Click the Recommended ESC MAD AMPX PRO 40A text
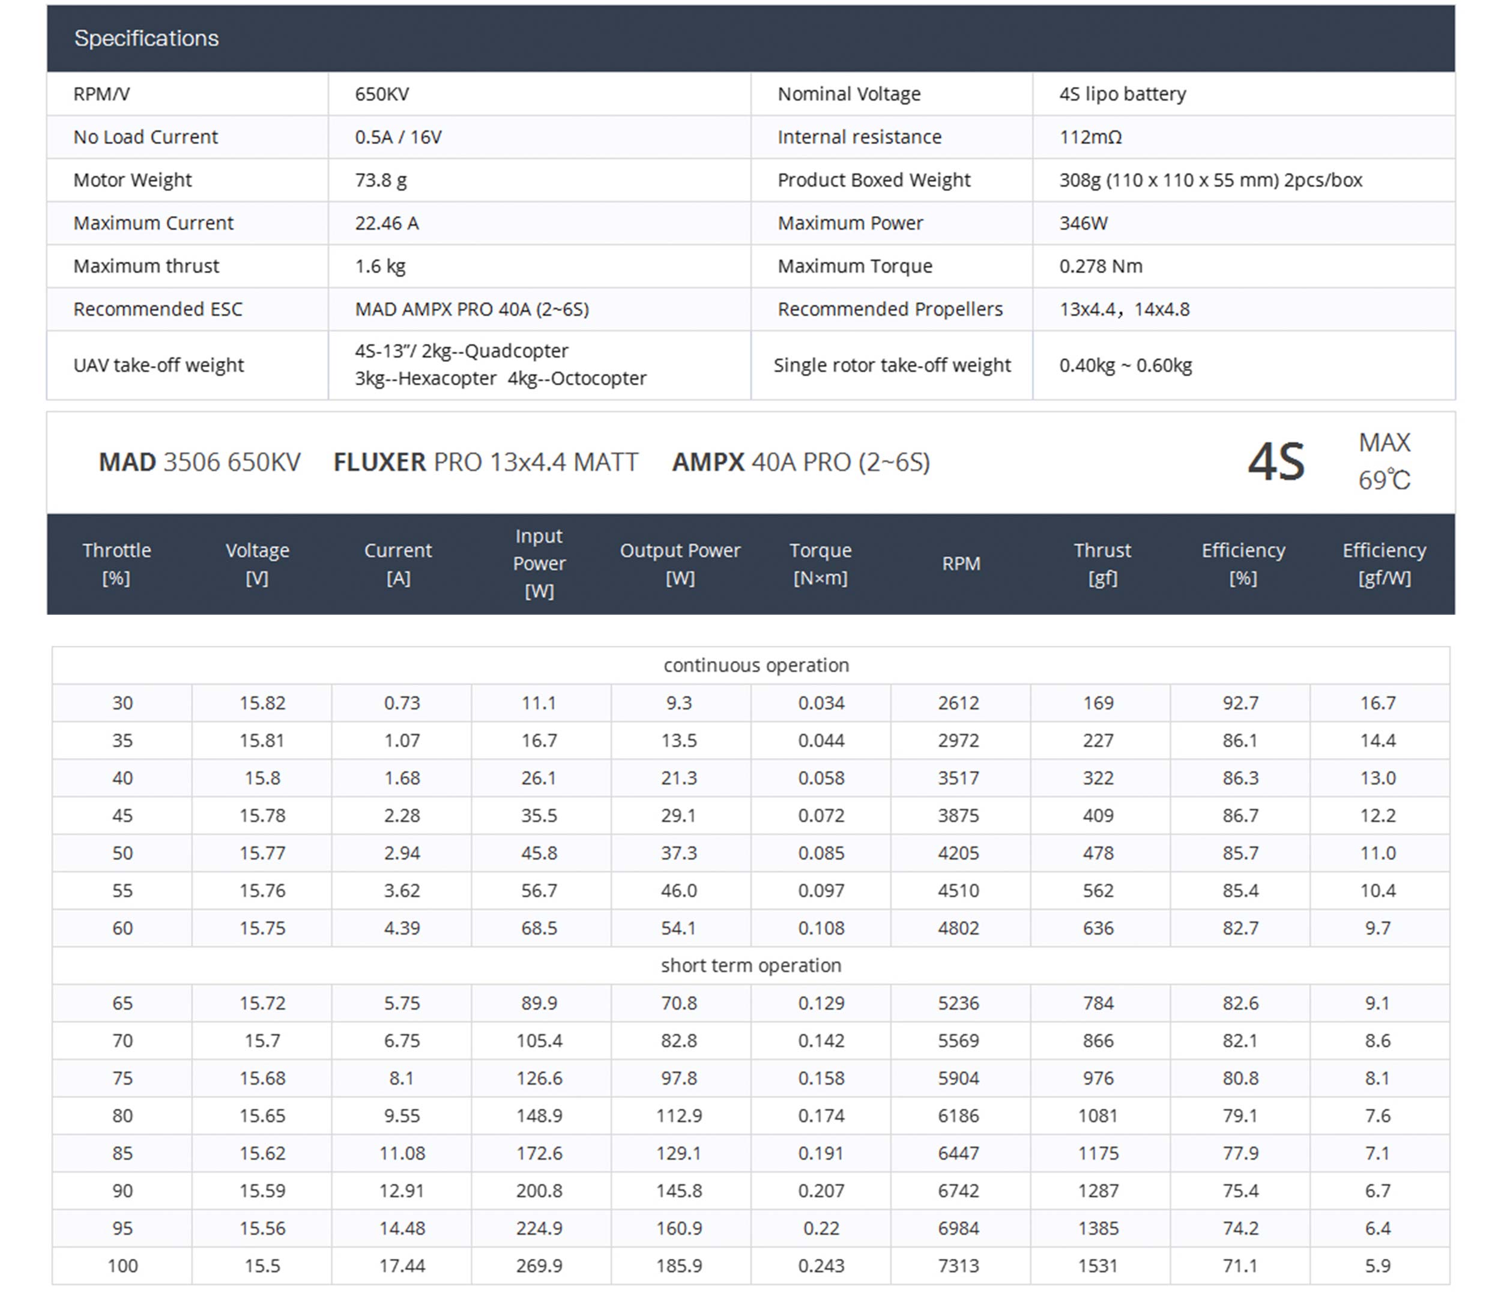 click(x=471, y=309)
